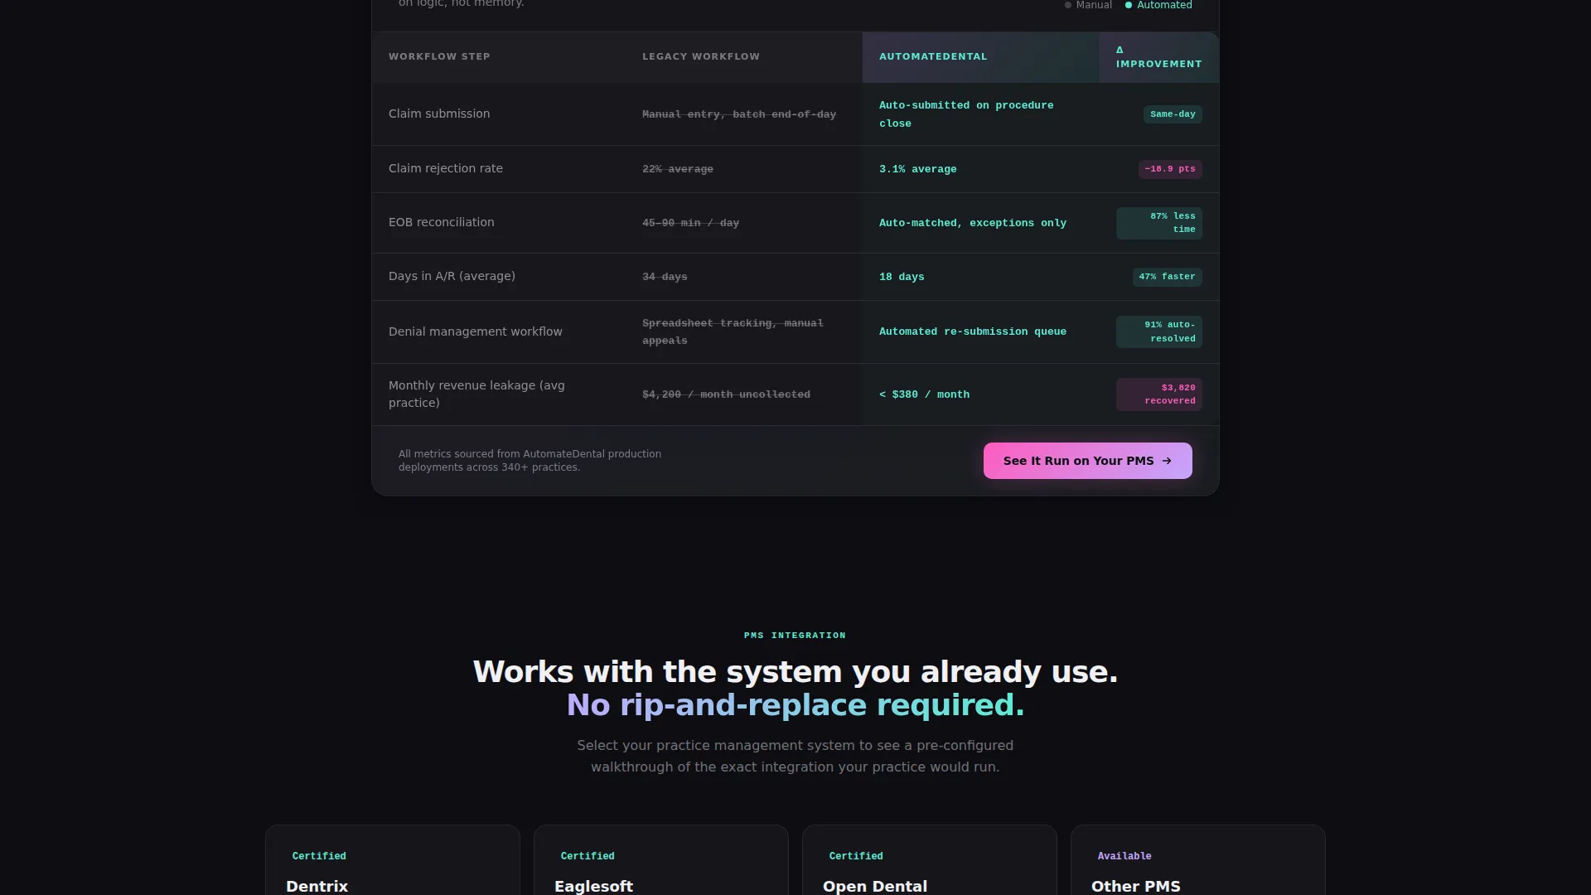Open the Eaglesoft integration card
This screenshot has width=1591, height=895.
coord(661,860)
